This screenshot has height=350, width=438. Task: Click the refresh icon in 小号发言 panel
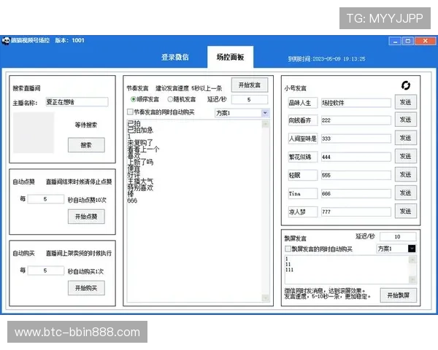(406, 85)
